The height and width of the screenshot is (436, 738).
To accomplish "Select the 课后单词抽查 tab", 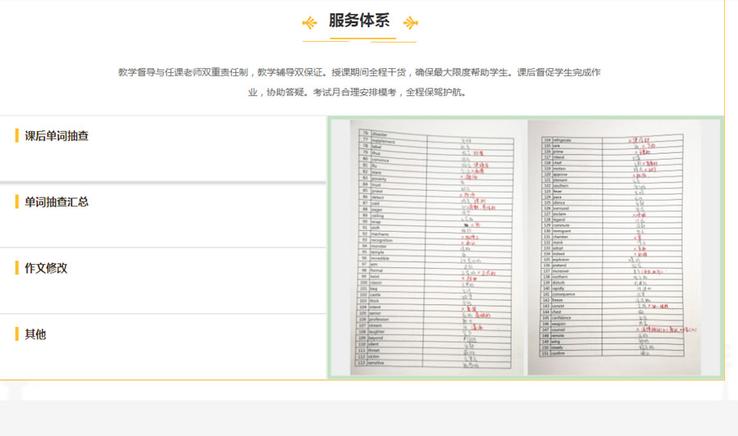I will coord(57,136).
